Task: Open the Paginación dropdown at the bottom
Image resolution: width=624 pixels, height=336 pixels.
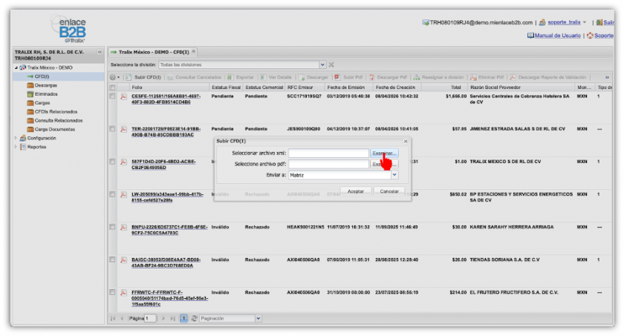Action: pyautogui.click(x=258, y=318)
